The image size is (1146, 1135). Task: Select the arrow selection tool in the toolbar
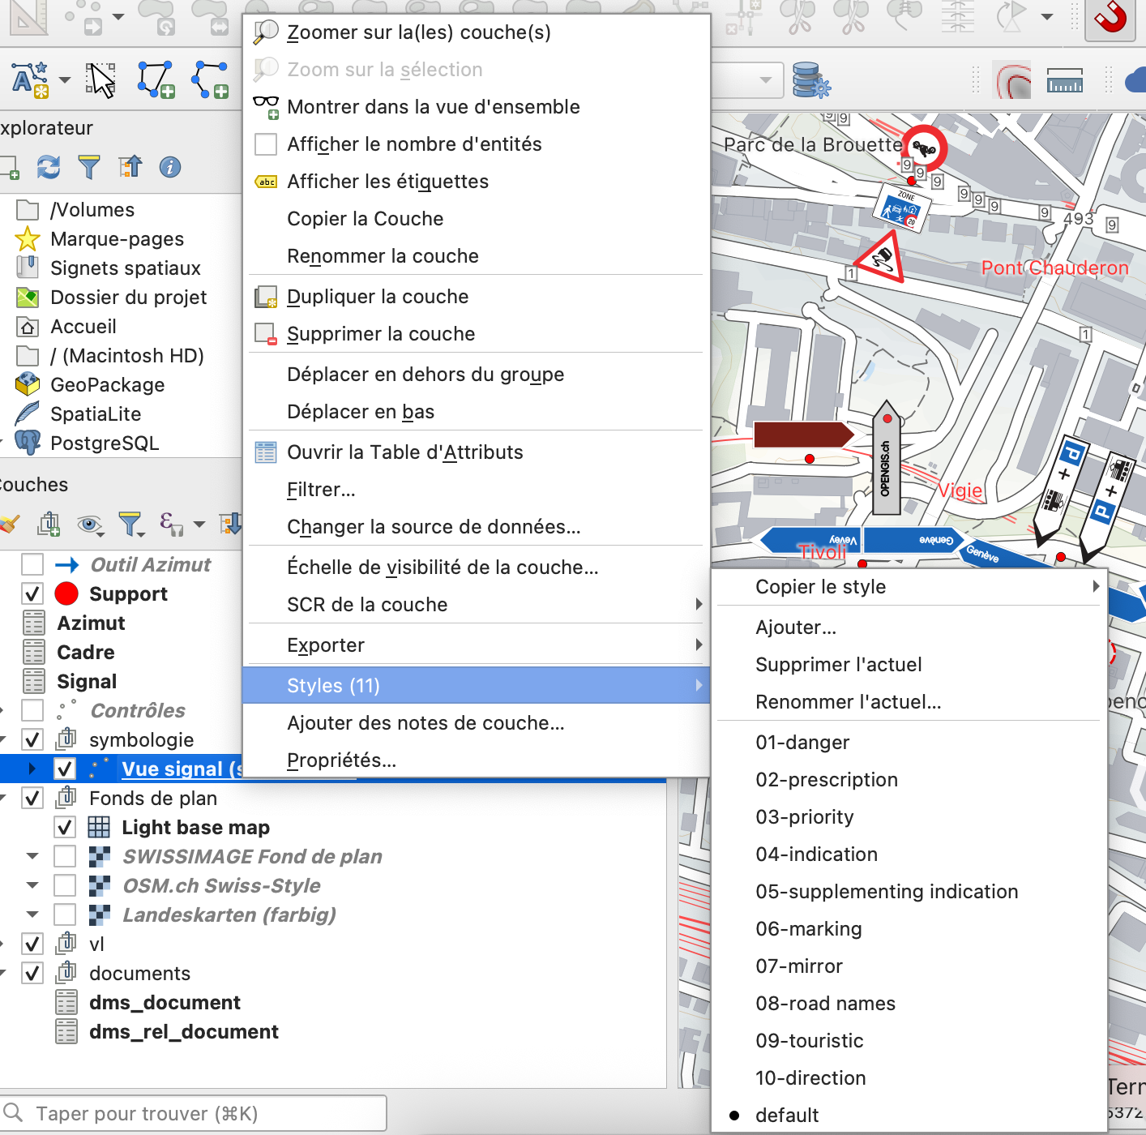click(102, 80)
